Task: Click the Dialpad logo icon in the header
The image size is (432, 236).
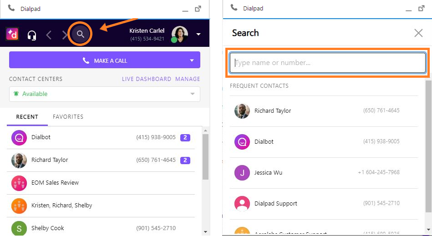Action: pyautogui.click(x=12, y=34)
